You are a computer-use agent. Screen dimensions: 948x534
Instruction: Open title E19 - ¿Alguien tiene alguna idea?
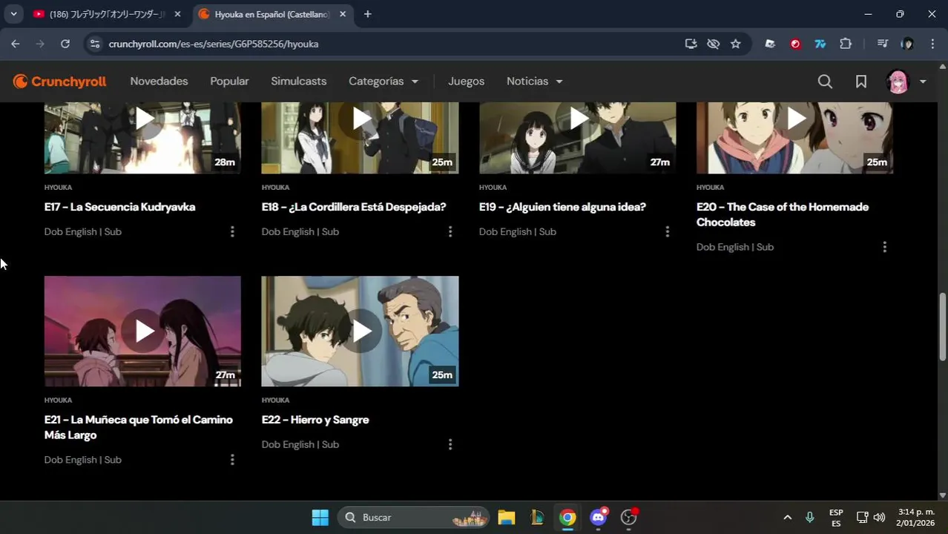[x=562, y=207]
